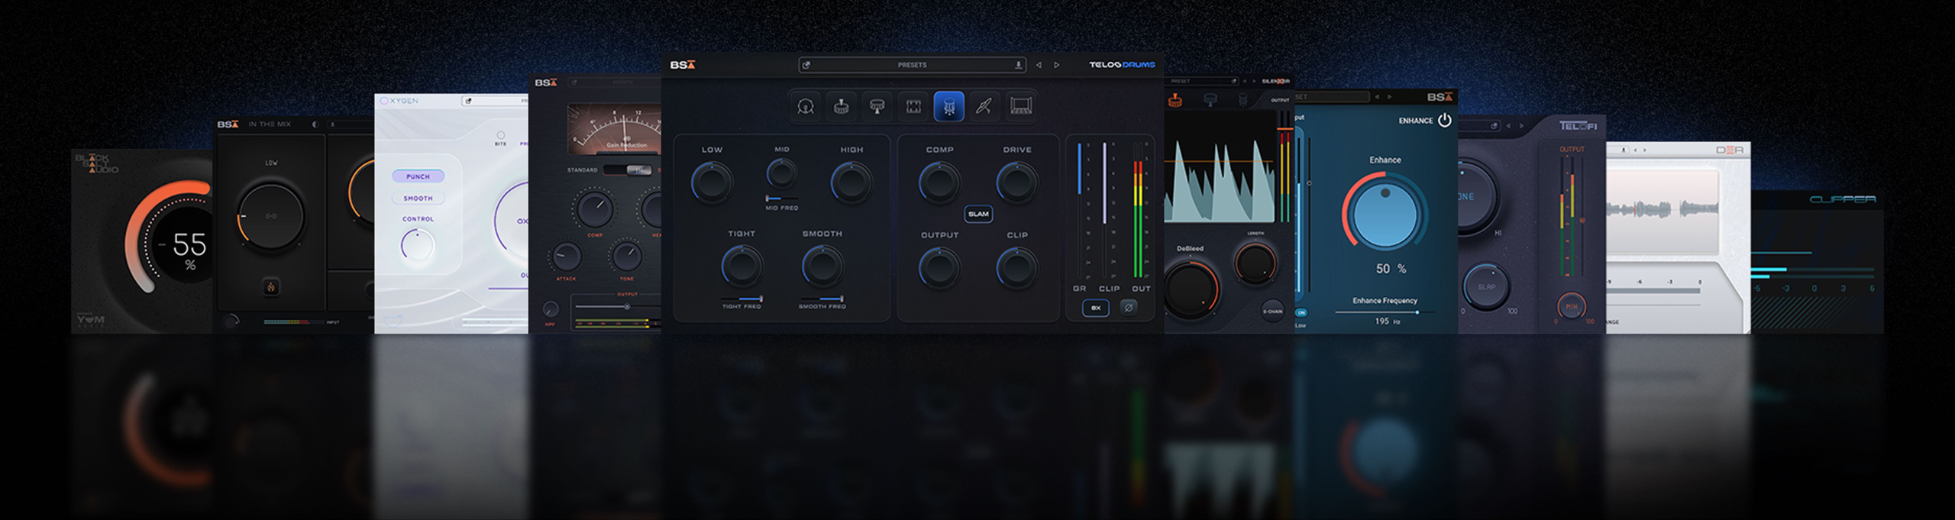This screenshot has width=1955, height=520.
Task: Toggle the 8X oversampling button
Action: pos(1095,308)
